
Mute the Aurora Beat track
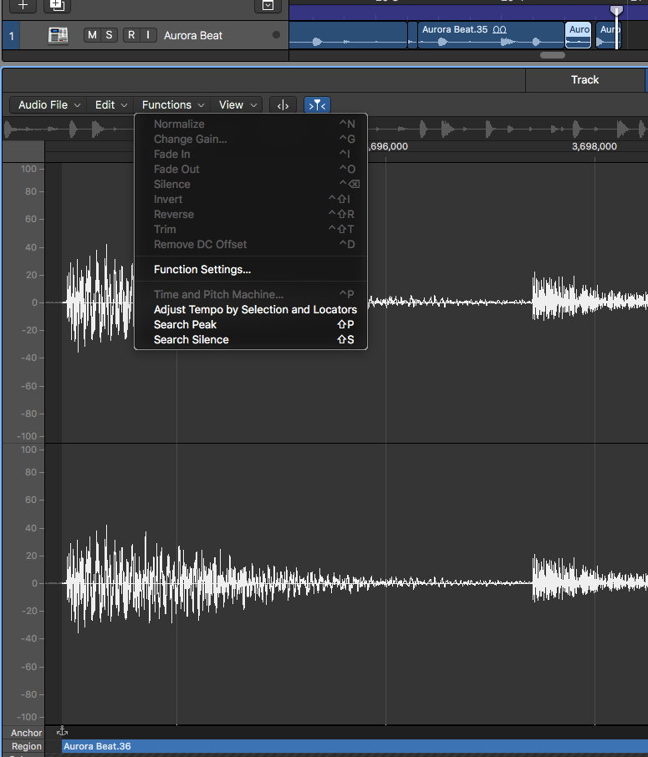pos(92,35)
